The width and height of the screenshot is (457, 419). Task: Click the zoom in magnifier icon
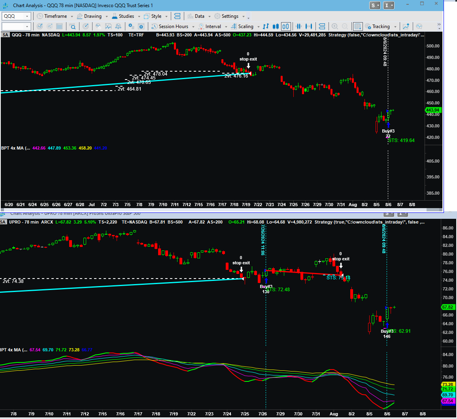point(335,27)
